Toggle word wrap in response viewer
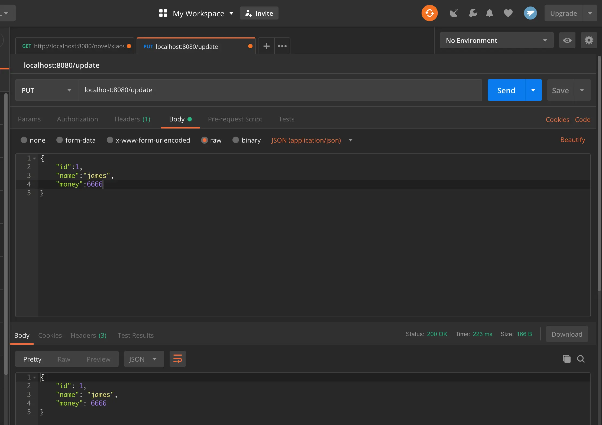Image resolution: width=602 pixels, height=425 pixels. pos(177,359)
